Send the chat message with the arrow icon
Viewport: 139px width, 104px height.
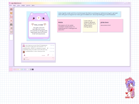(53, 59)
